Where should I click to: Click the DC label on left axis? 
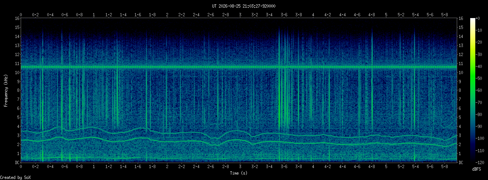pyautogui.click(x=17, y=163)
